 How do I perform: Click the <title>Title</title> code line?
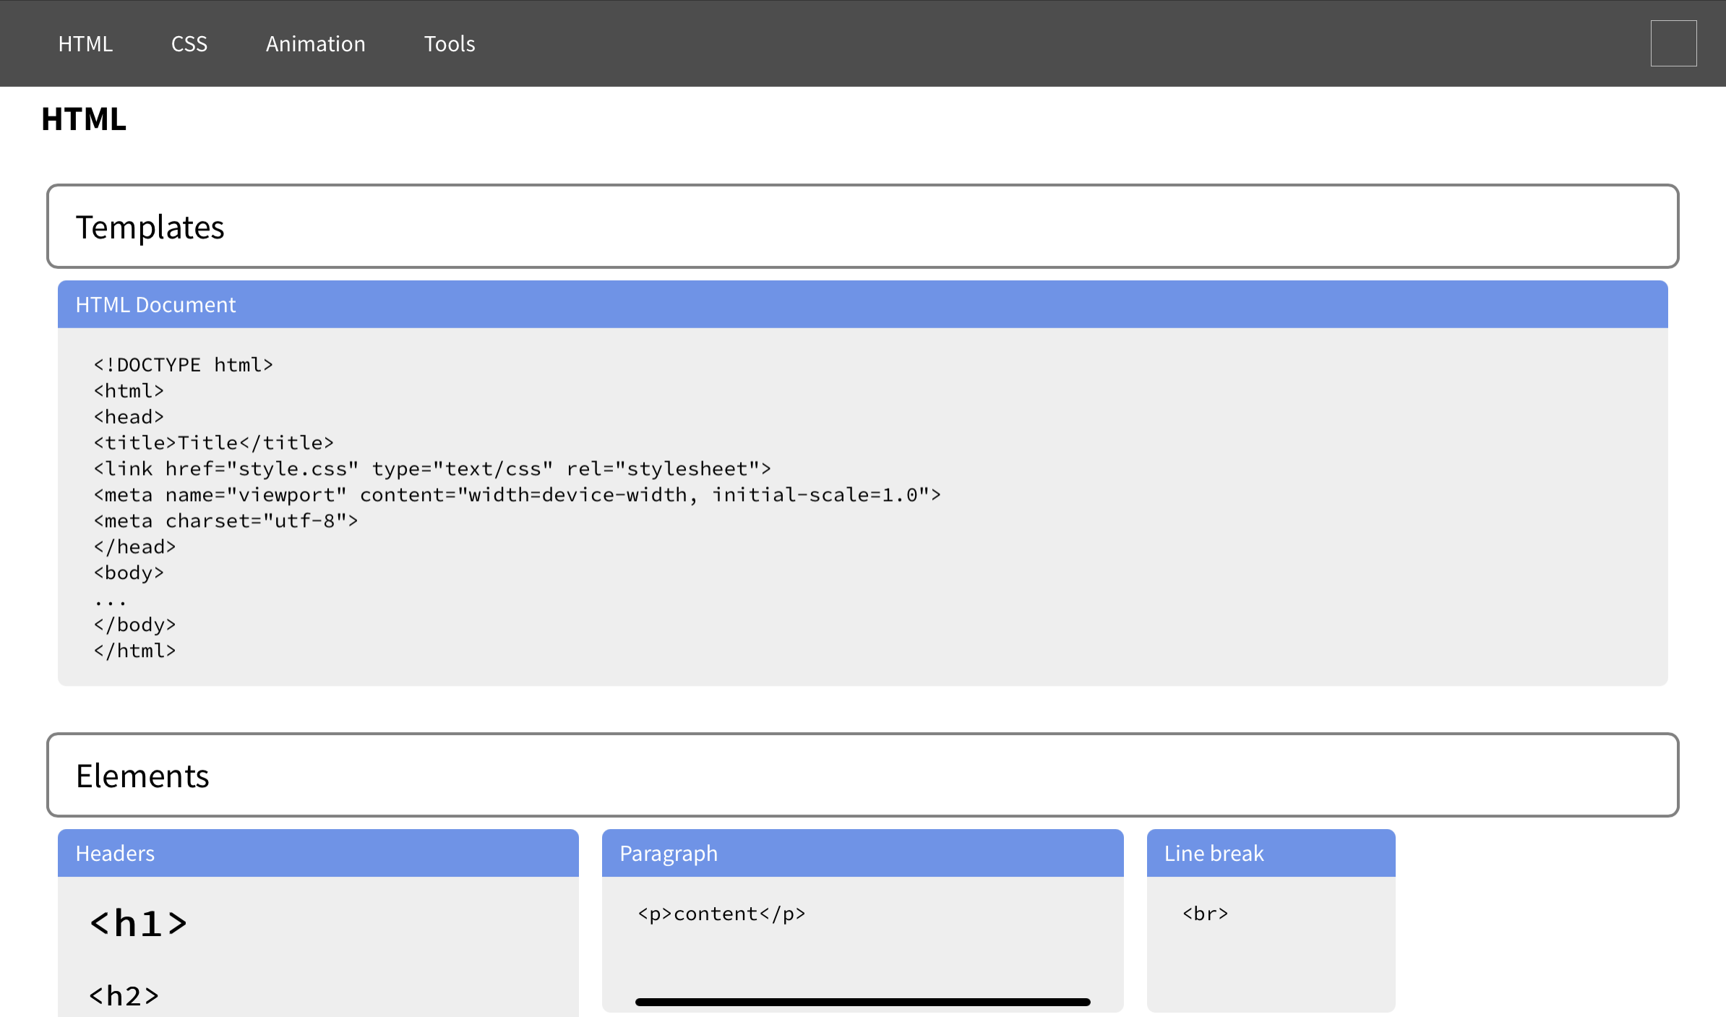click(214, 443)
